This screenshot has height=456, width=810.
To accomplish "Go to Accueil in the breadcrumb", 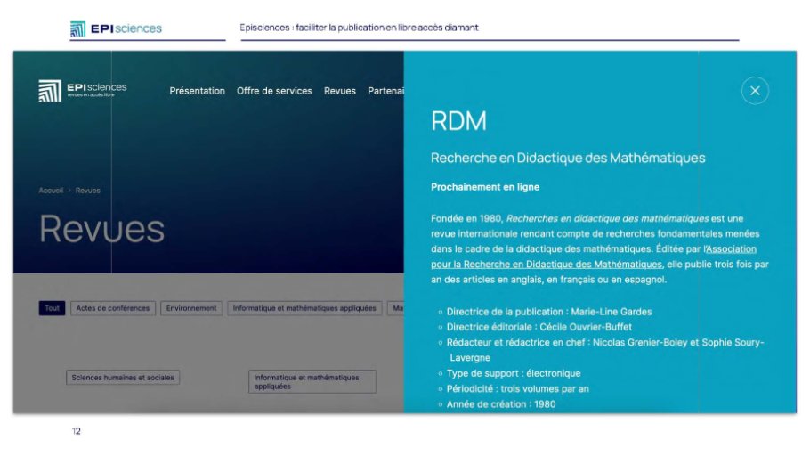I will 51,191.
